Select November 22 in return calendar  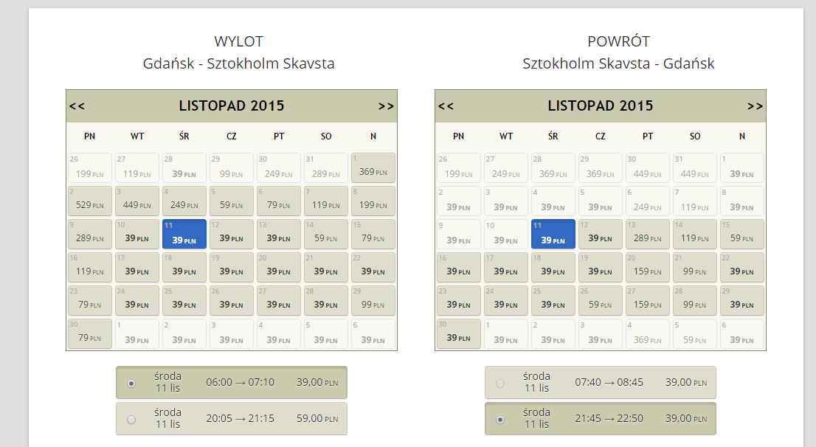click(742, 268)
